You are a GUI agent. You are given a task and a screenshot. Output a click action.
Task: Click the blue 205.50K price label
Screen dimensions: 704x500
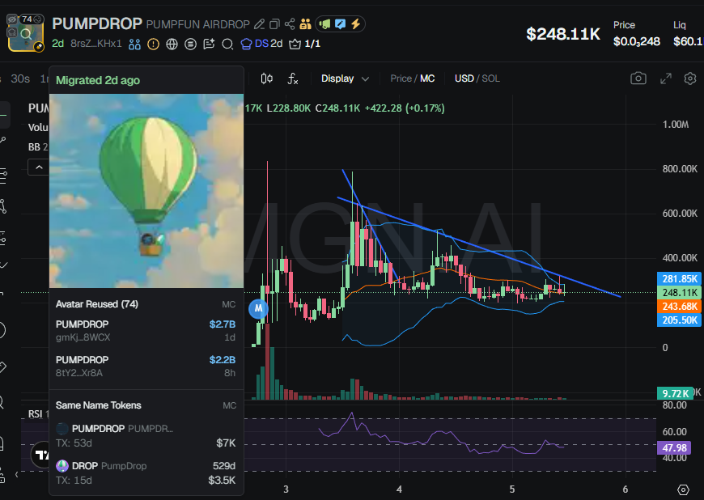point(679,320)
